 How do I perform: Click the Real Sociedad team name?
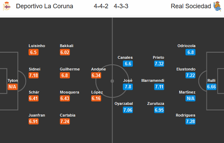[190, 6]
